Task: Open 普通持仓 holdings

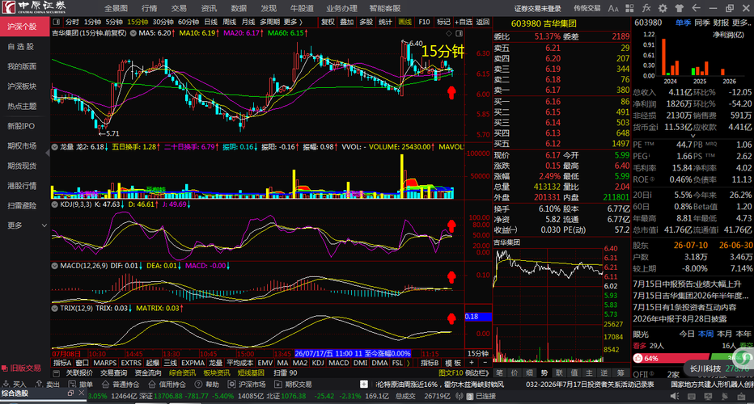Action: pos(121,385)
